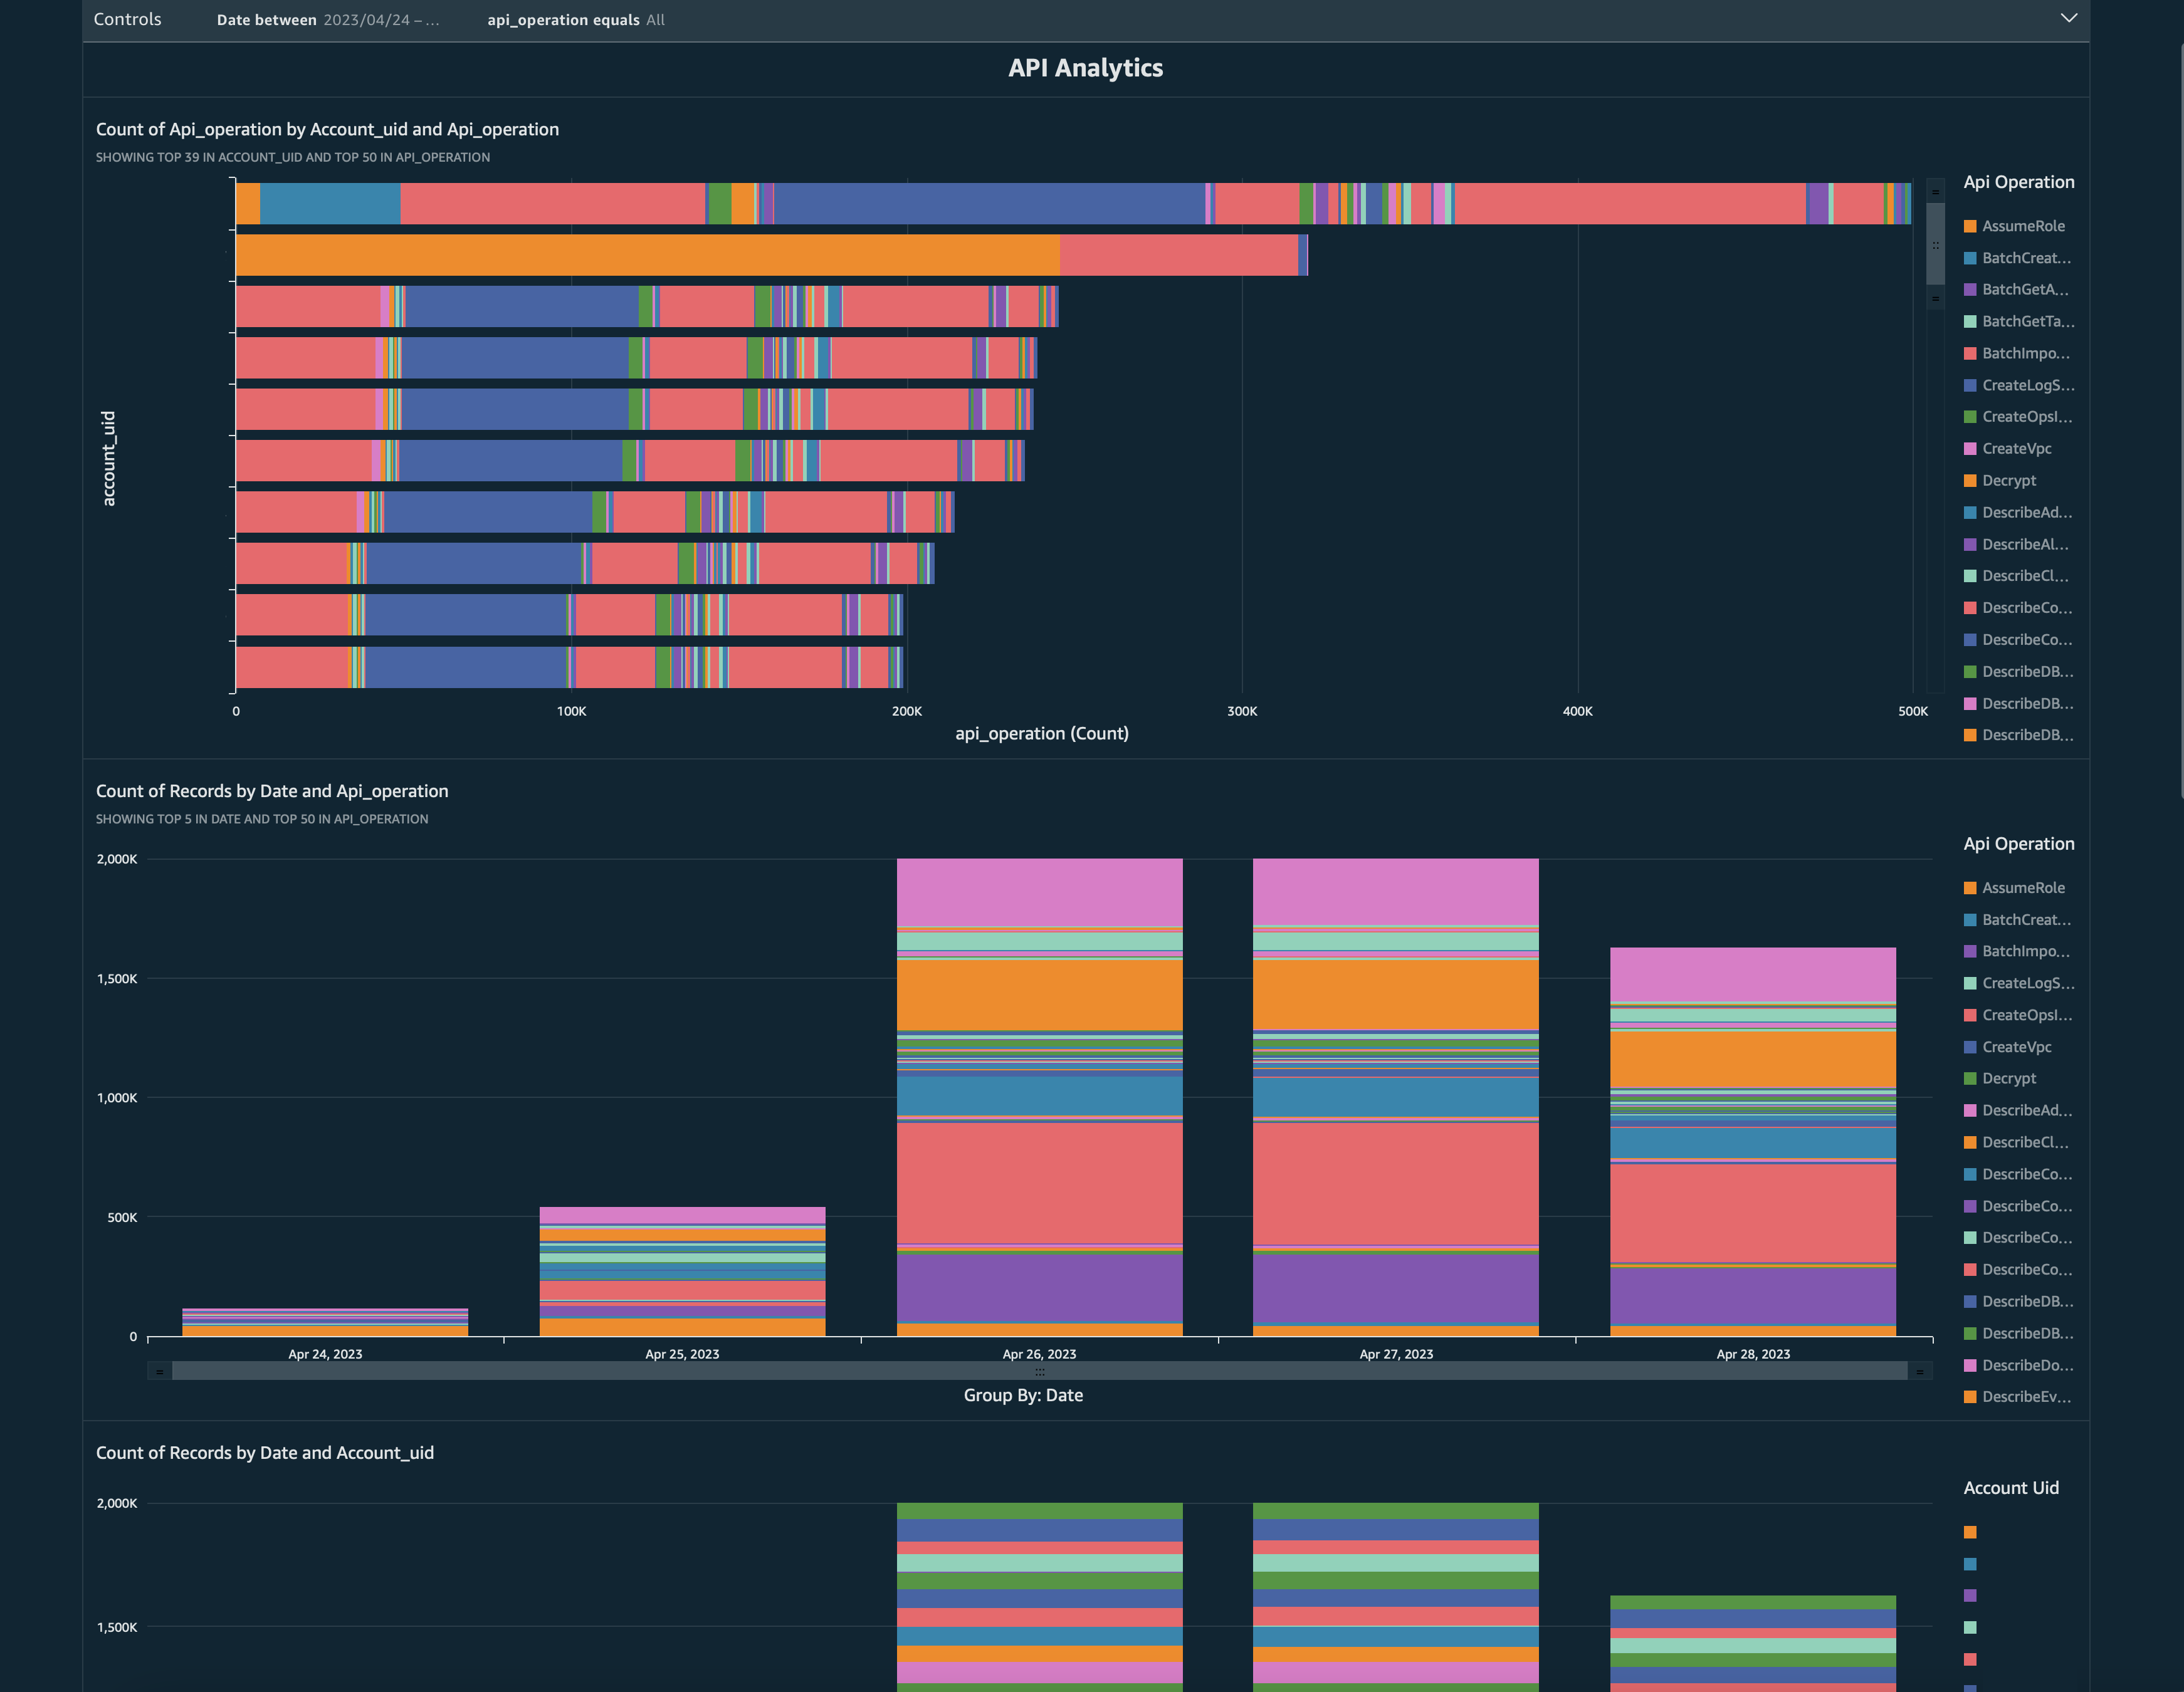Click the Date chart horizontal scrollbar left handle
Viewport: 2184px width, 1692px height.
160,1371
